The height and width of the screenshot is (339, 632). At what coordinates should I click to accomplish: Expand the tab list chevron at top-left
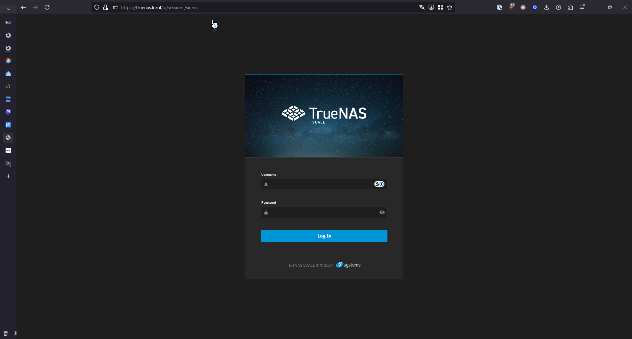click(x=9, y=9)
